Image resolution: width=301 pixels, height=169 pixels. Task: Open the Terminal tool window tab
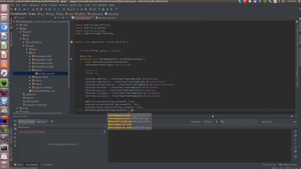click(47, 165)
